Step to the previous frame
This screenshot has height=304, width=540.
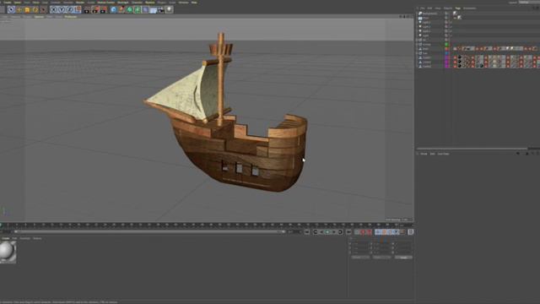coord(321,232)
